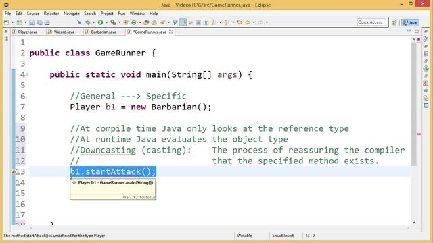433x243 pixels.
Task: Minimize the editor area
Action: coord(409,31)
